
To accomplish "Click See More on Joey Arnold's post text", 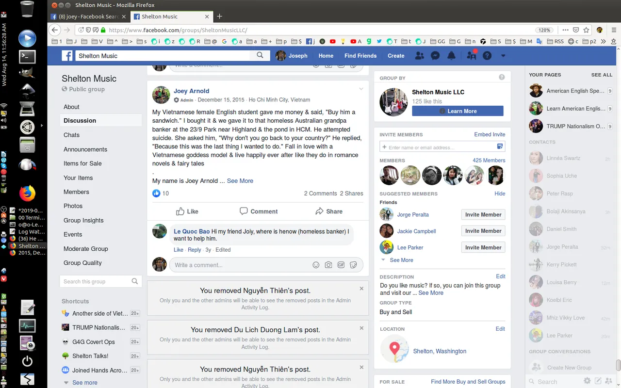I will [x=240, y=181].
